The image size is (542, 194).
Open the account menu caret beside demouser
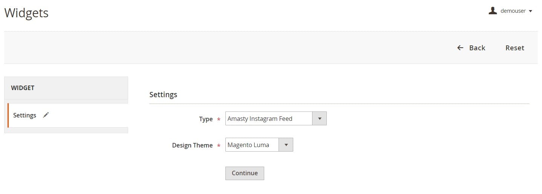(530, 11)
